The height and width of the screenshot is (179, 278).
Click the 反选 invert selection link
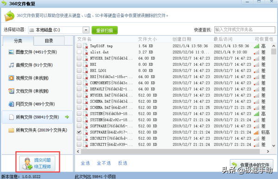(x=123, y=163)
